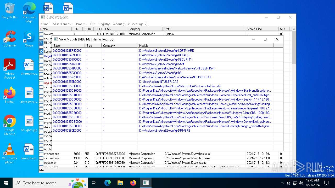335x188 pixels.
Task: Open the Google Chrome desktop shortcut
Action: 10,125
